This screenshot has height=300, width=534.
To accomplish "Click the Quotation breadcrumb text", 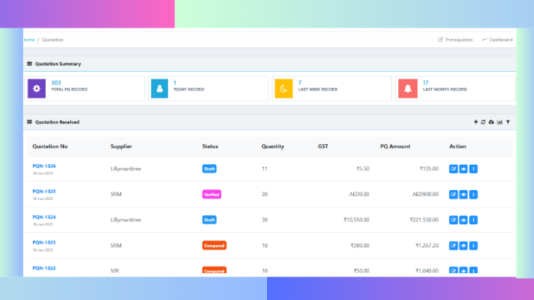I will (x=53, y=40).
